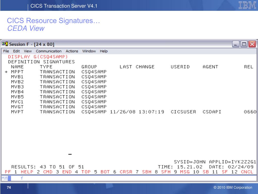The height and width of the screenshot is (194, 258).
Task: Open the File menu
Action: 6,51
